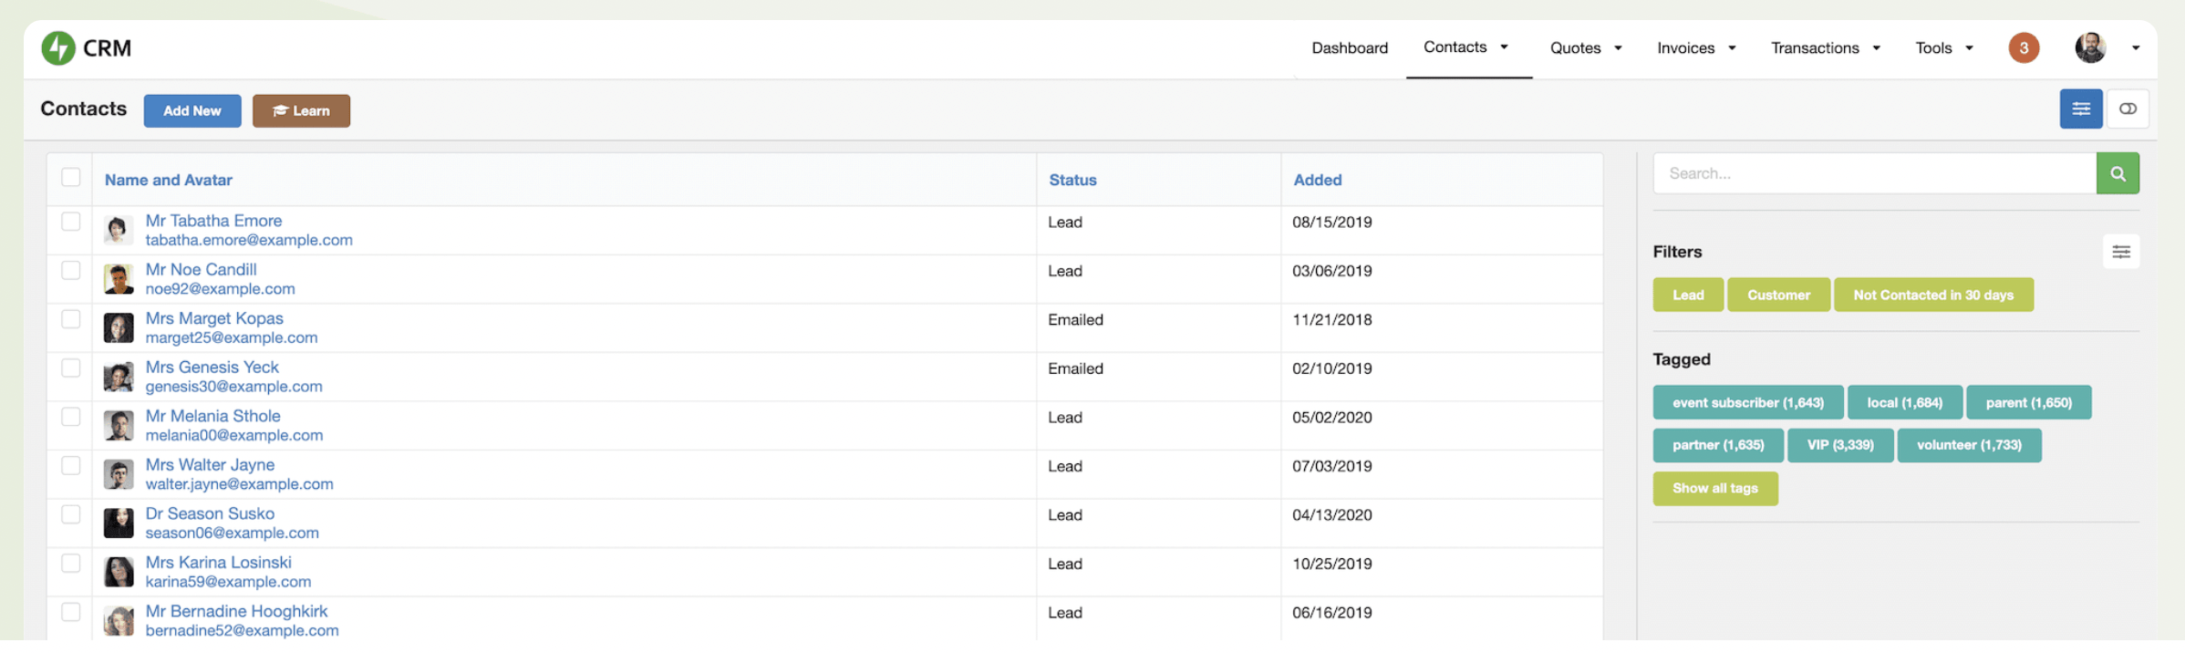Apply Not Contacted in 30 days filter
The width and height of the screenshot is (2185, 653).
point(1933,295)
